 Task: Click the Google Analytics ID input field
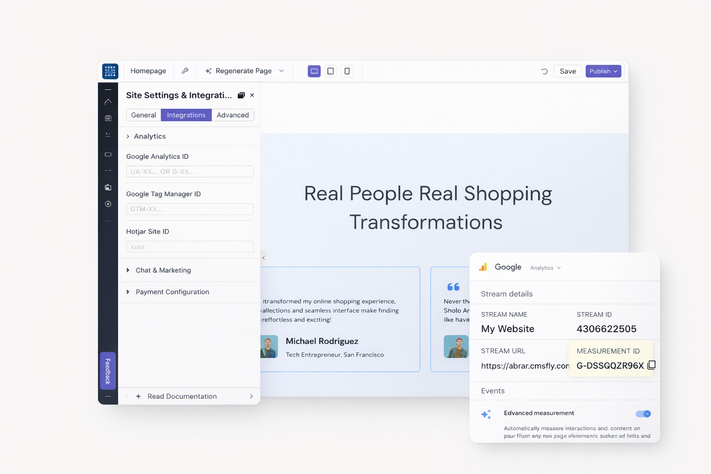click(x=190, y=172)
